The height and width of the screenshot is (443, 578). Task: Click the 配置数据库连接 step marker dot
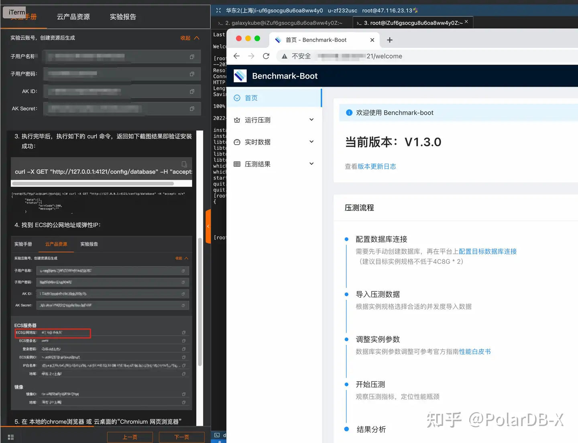(x=346, y=239)
